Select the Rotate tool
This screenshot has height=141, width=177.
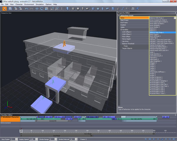click(x=42, y=9)
